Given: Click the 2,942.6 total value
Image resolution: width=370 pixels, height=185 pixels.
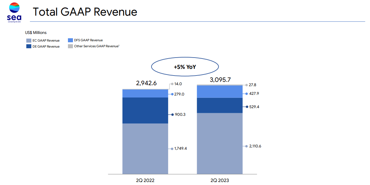Looking at the screenshot, I should point(146,83).
